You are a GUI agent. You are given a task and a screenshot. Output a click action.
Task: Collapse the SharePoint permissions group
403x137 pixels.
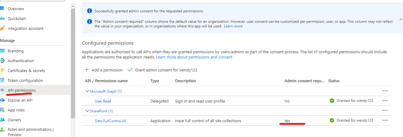[x=87, y=111]
